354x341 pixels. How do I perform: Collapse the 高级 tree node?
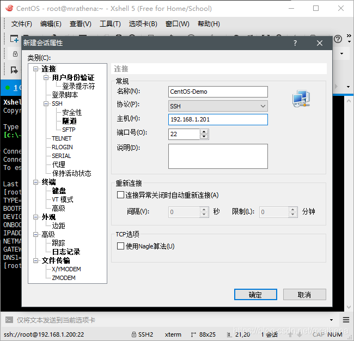pyautogui.click(x=35, y=234)
